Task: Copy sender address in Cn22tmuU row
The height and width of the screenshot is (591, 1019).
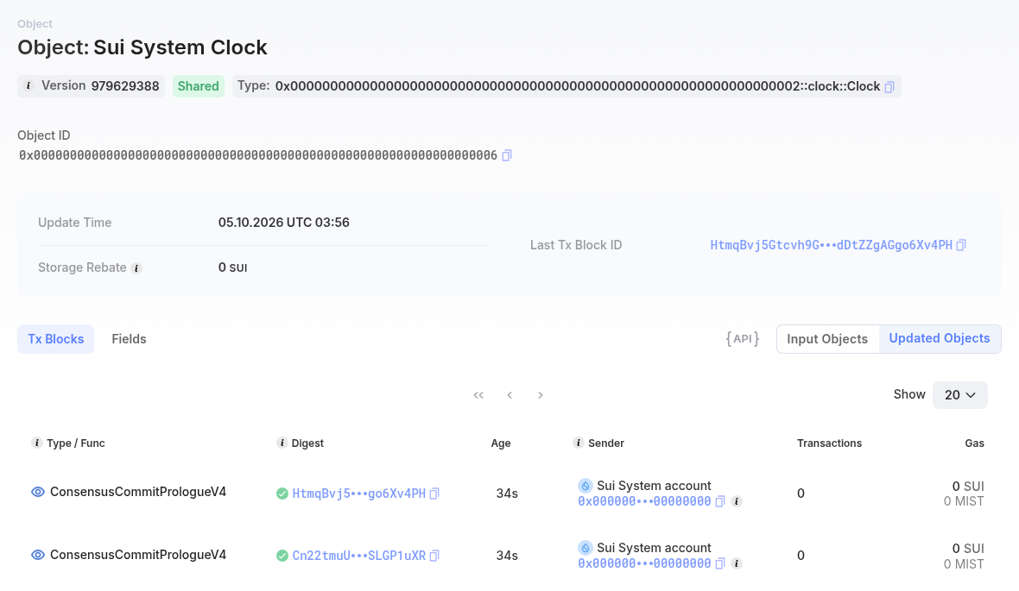Action: pos(720,563)
